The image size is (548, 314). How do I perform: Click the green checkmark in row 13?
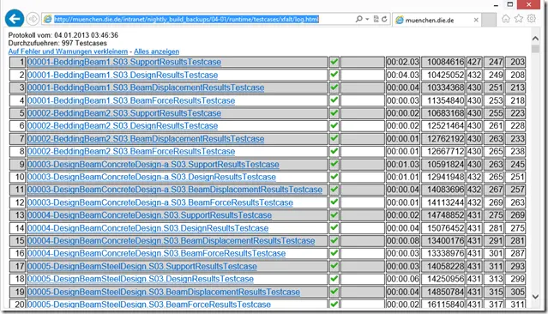pyautogui.click(x=334, y=214)
